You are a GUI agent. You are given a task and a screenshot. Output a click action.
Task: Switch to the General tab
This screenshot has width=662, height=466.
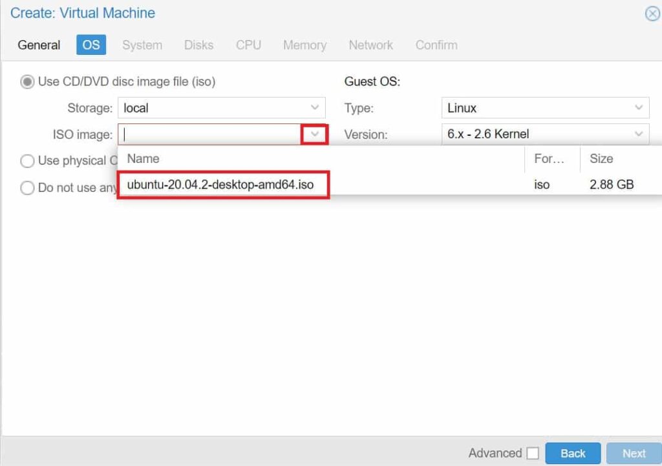(38, 45)
